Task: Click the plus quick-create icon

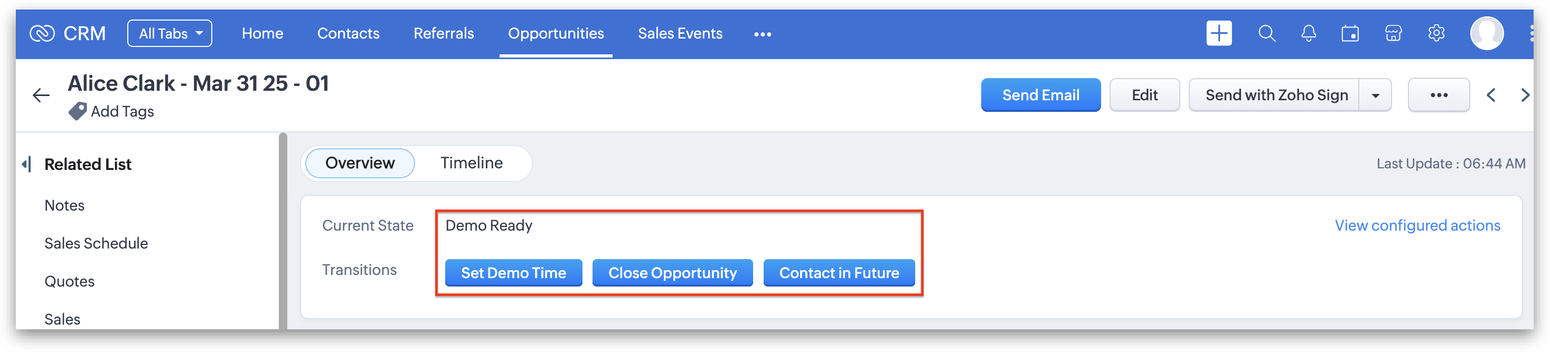Action: [x=1218, y=33]
